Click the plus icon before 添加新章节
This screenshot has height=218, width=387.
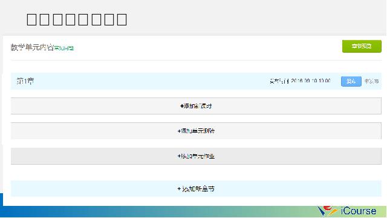179,189
